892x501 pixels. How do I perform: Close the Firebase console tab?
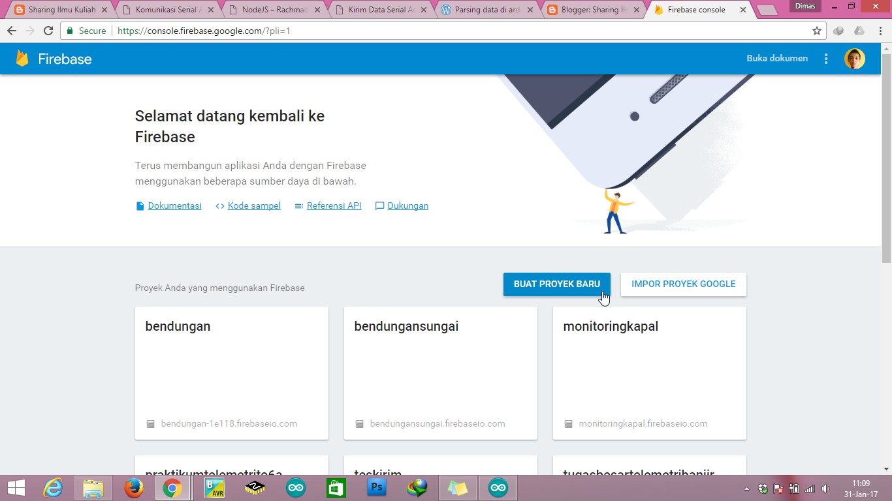(x=743, y=10)
